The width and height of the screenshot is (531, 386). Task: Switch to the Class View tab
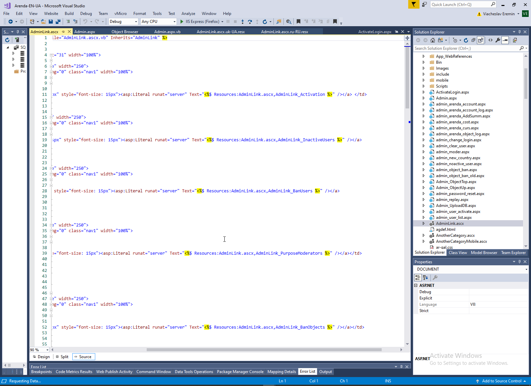pyautogui.click(x=458, y=253)
